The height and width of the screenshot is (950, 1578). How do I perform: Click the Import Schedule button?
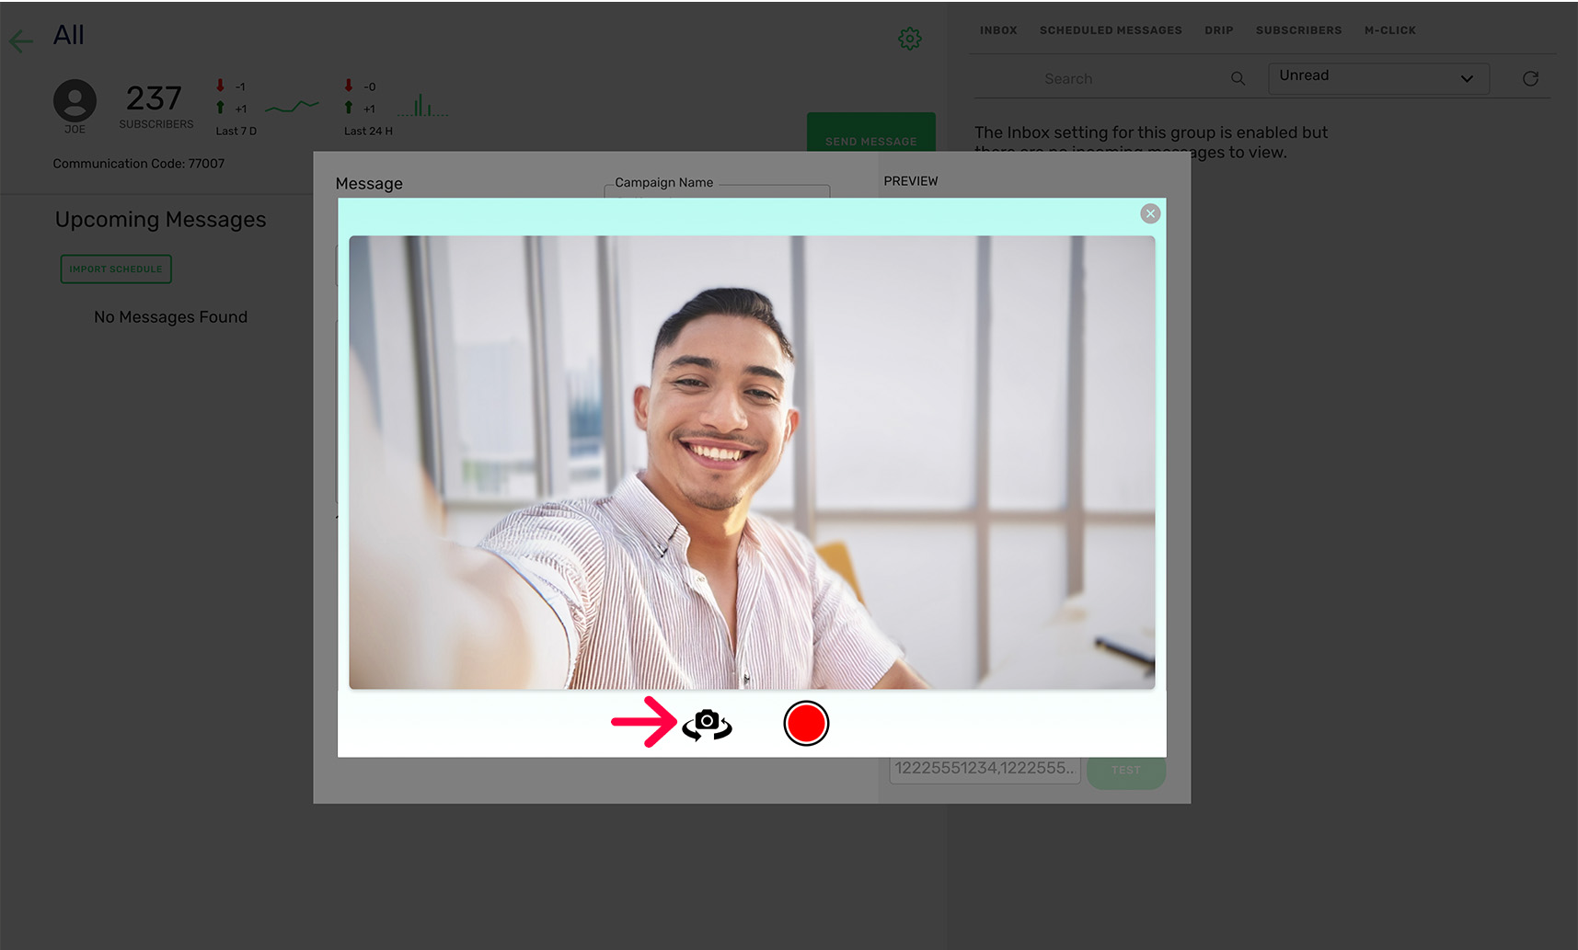pos(116,269)
